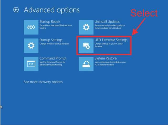Select the Startup Repair title text

(x=50, y=22)
